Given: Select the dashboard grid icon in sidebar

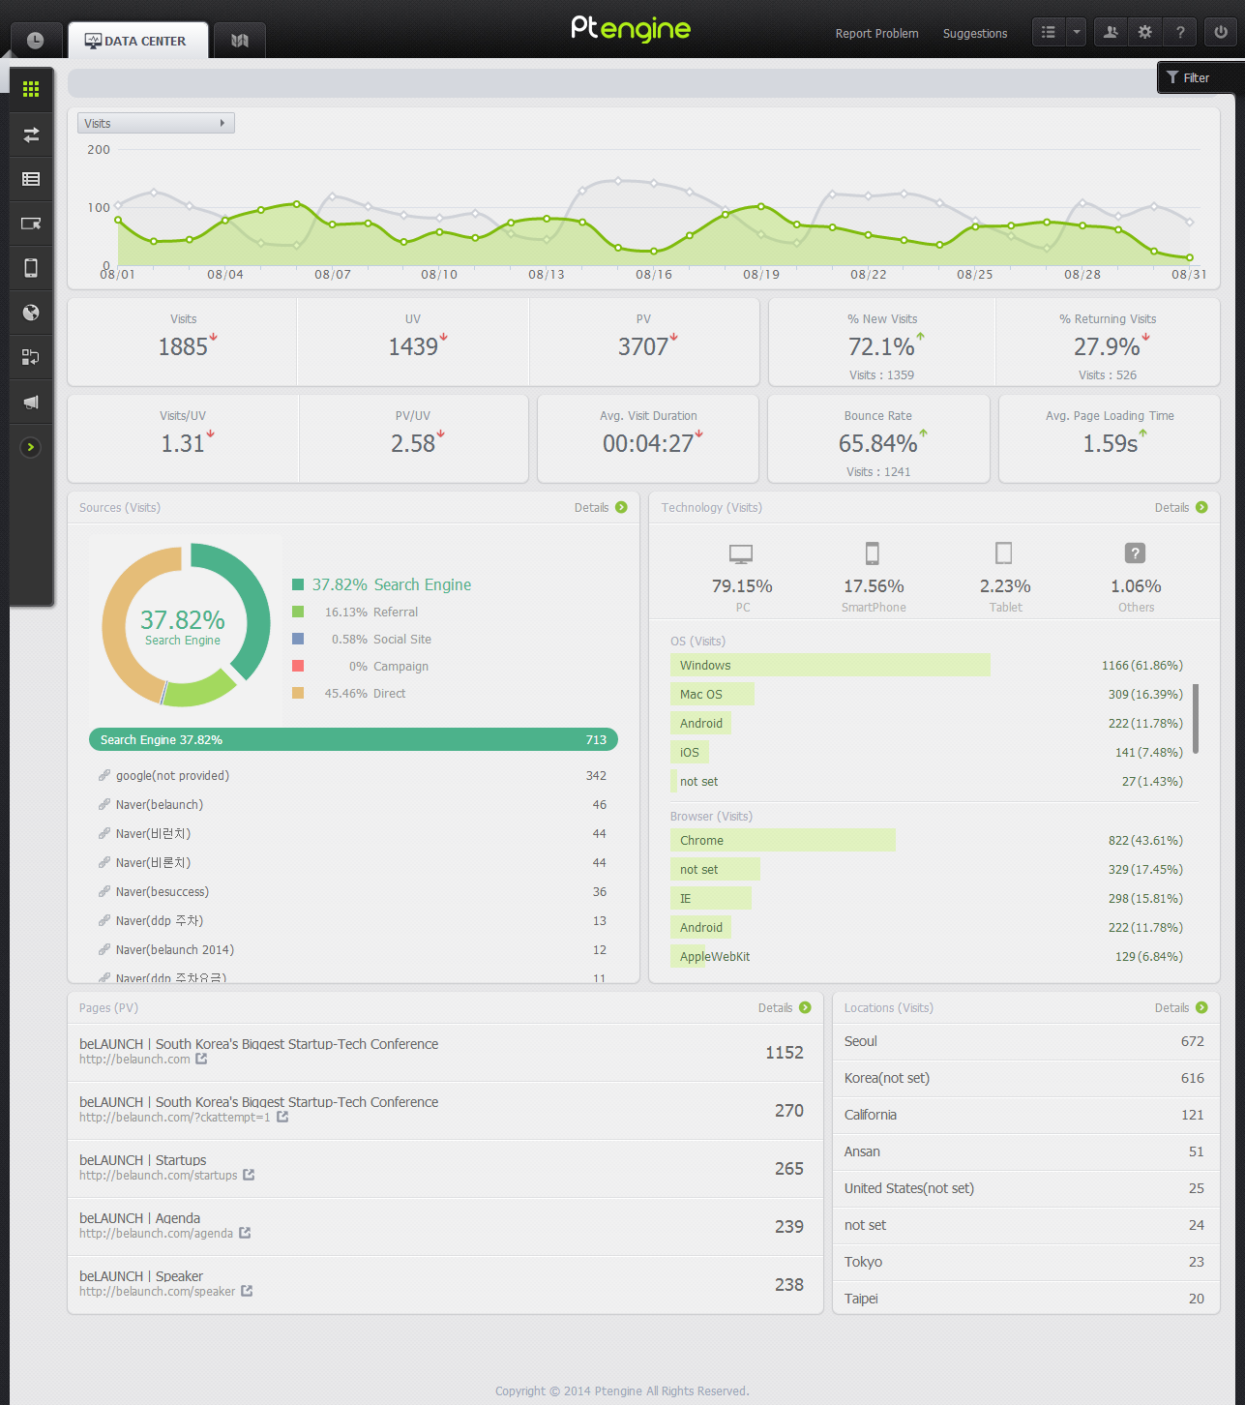Looking at the screenshot, I should coord(30,90).
